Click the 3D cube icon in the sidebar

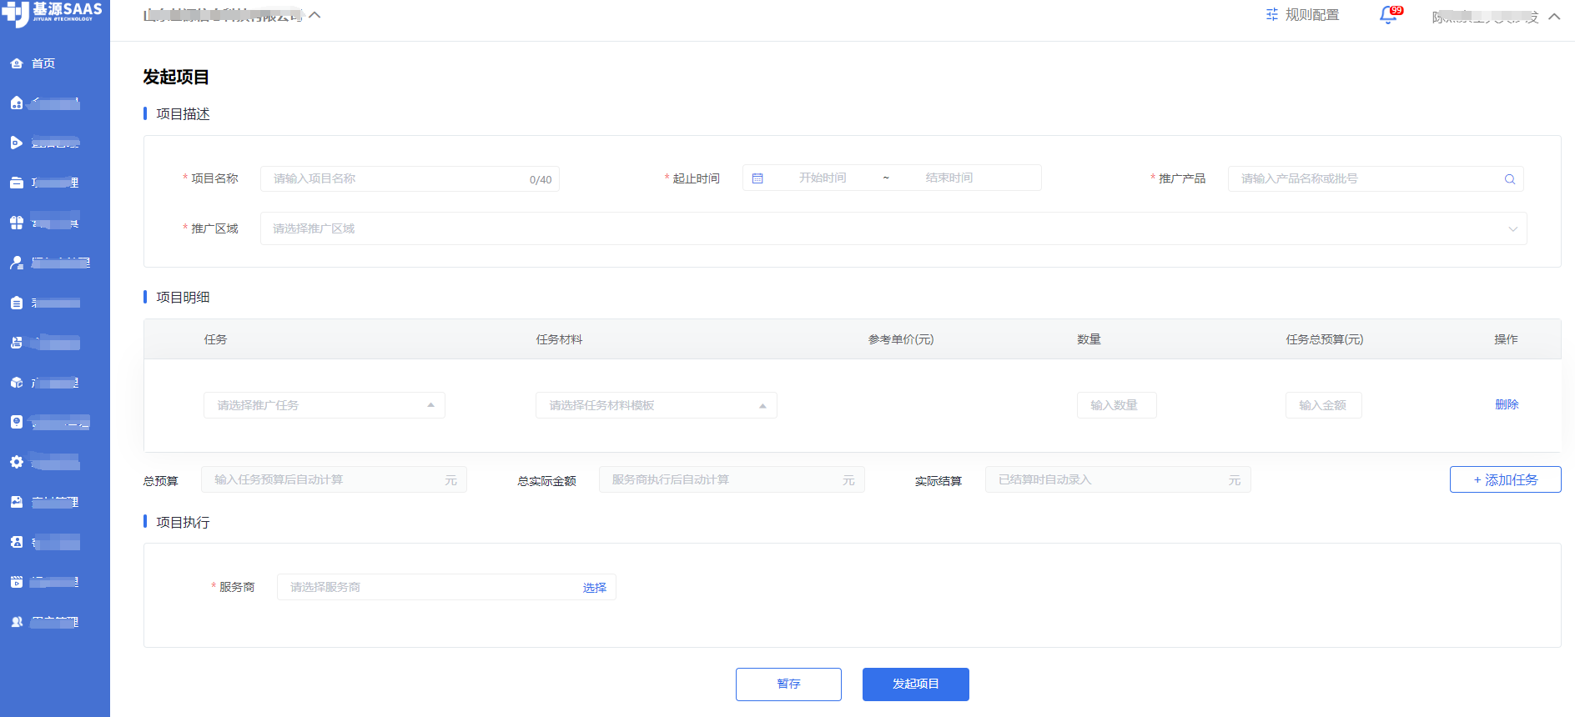pos(17,383)
